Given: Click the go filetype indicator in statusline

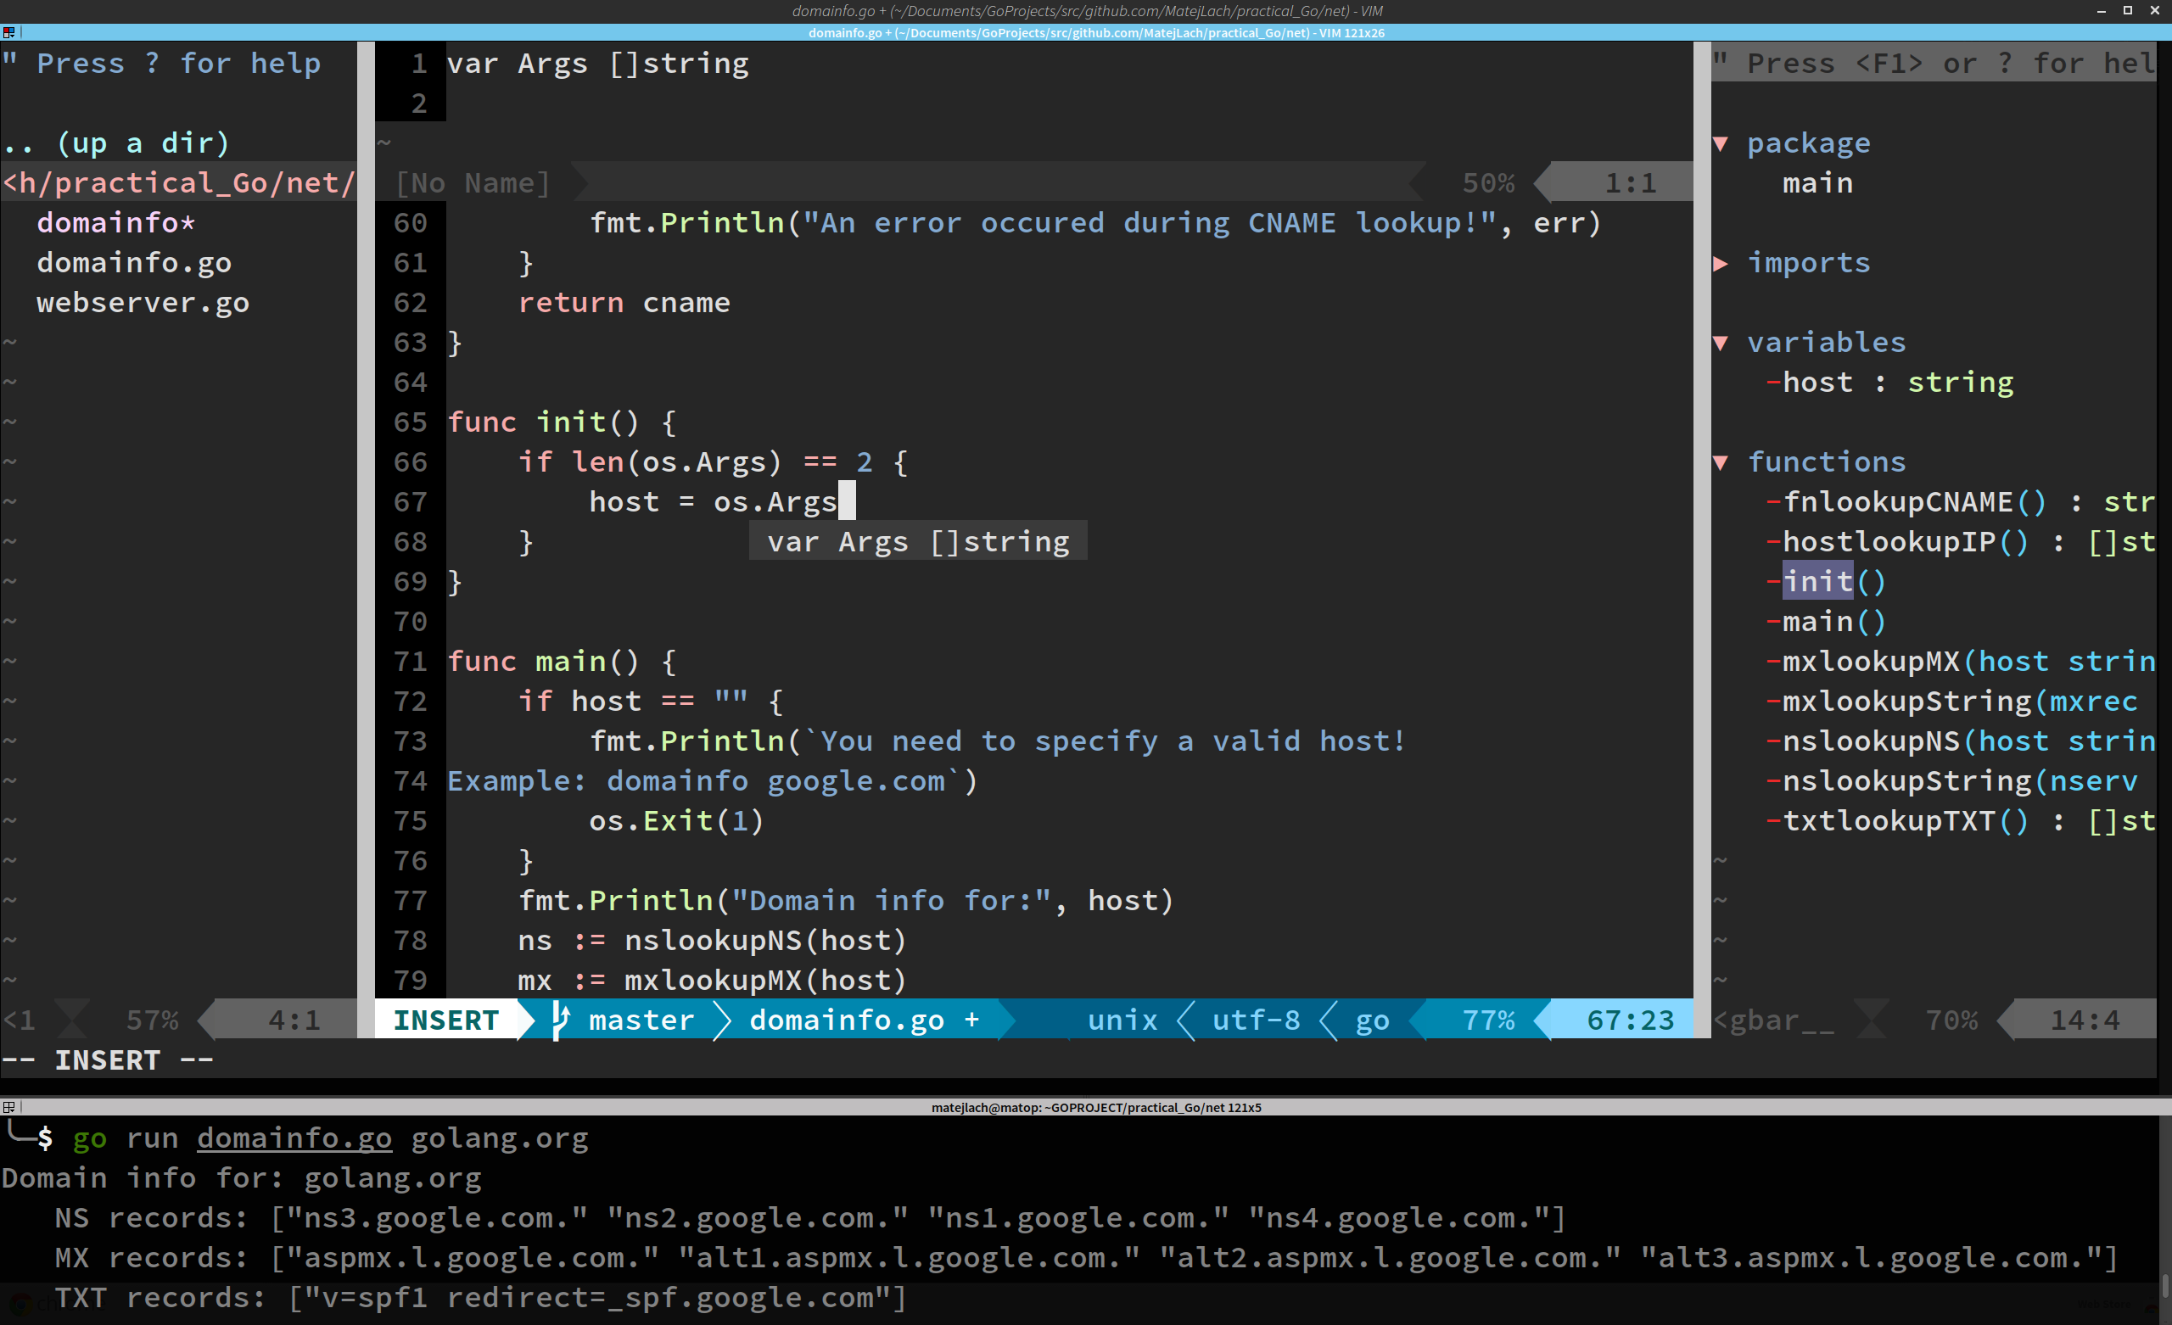Looking at the screenshot, I should pos(1372,1020).
